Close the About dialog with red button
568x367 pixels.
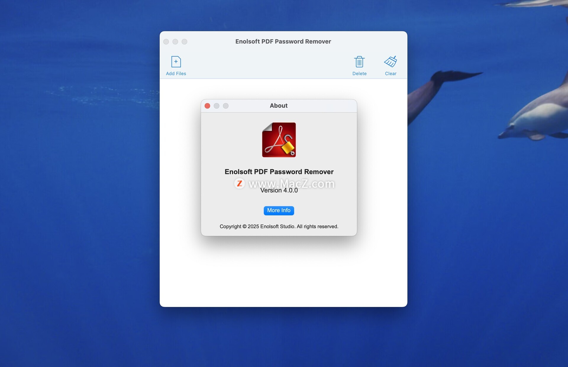[x=207, y=106]
